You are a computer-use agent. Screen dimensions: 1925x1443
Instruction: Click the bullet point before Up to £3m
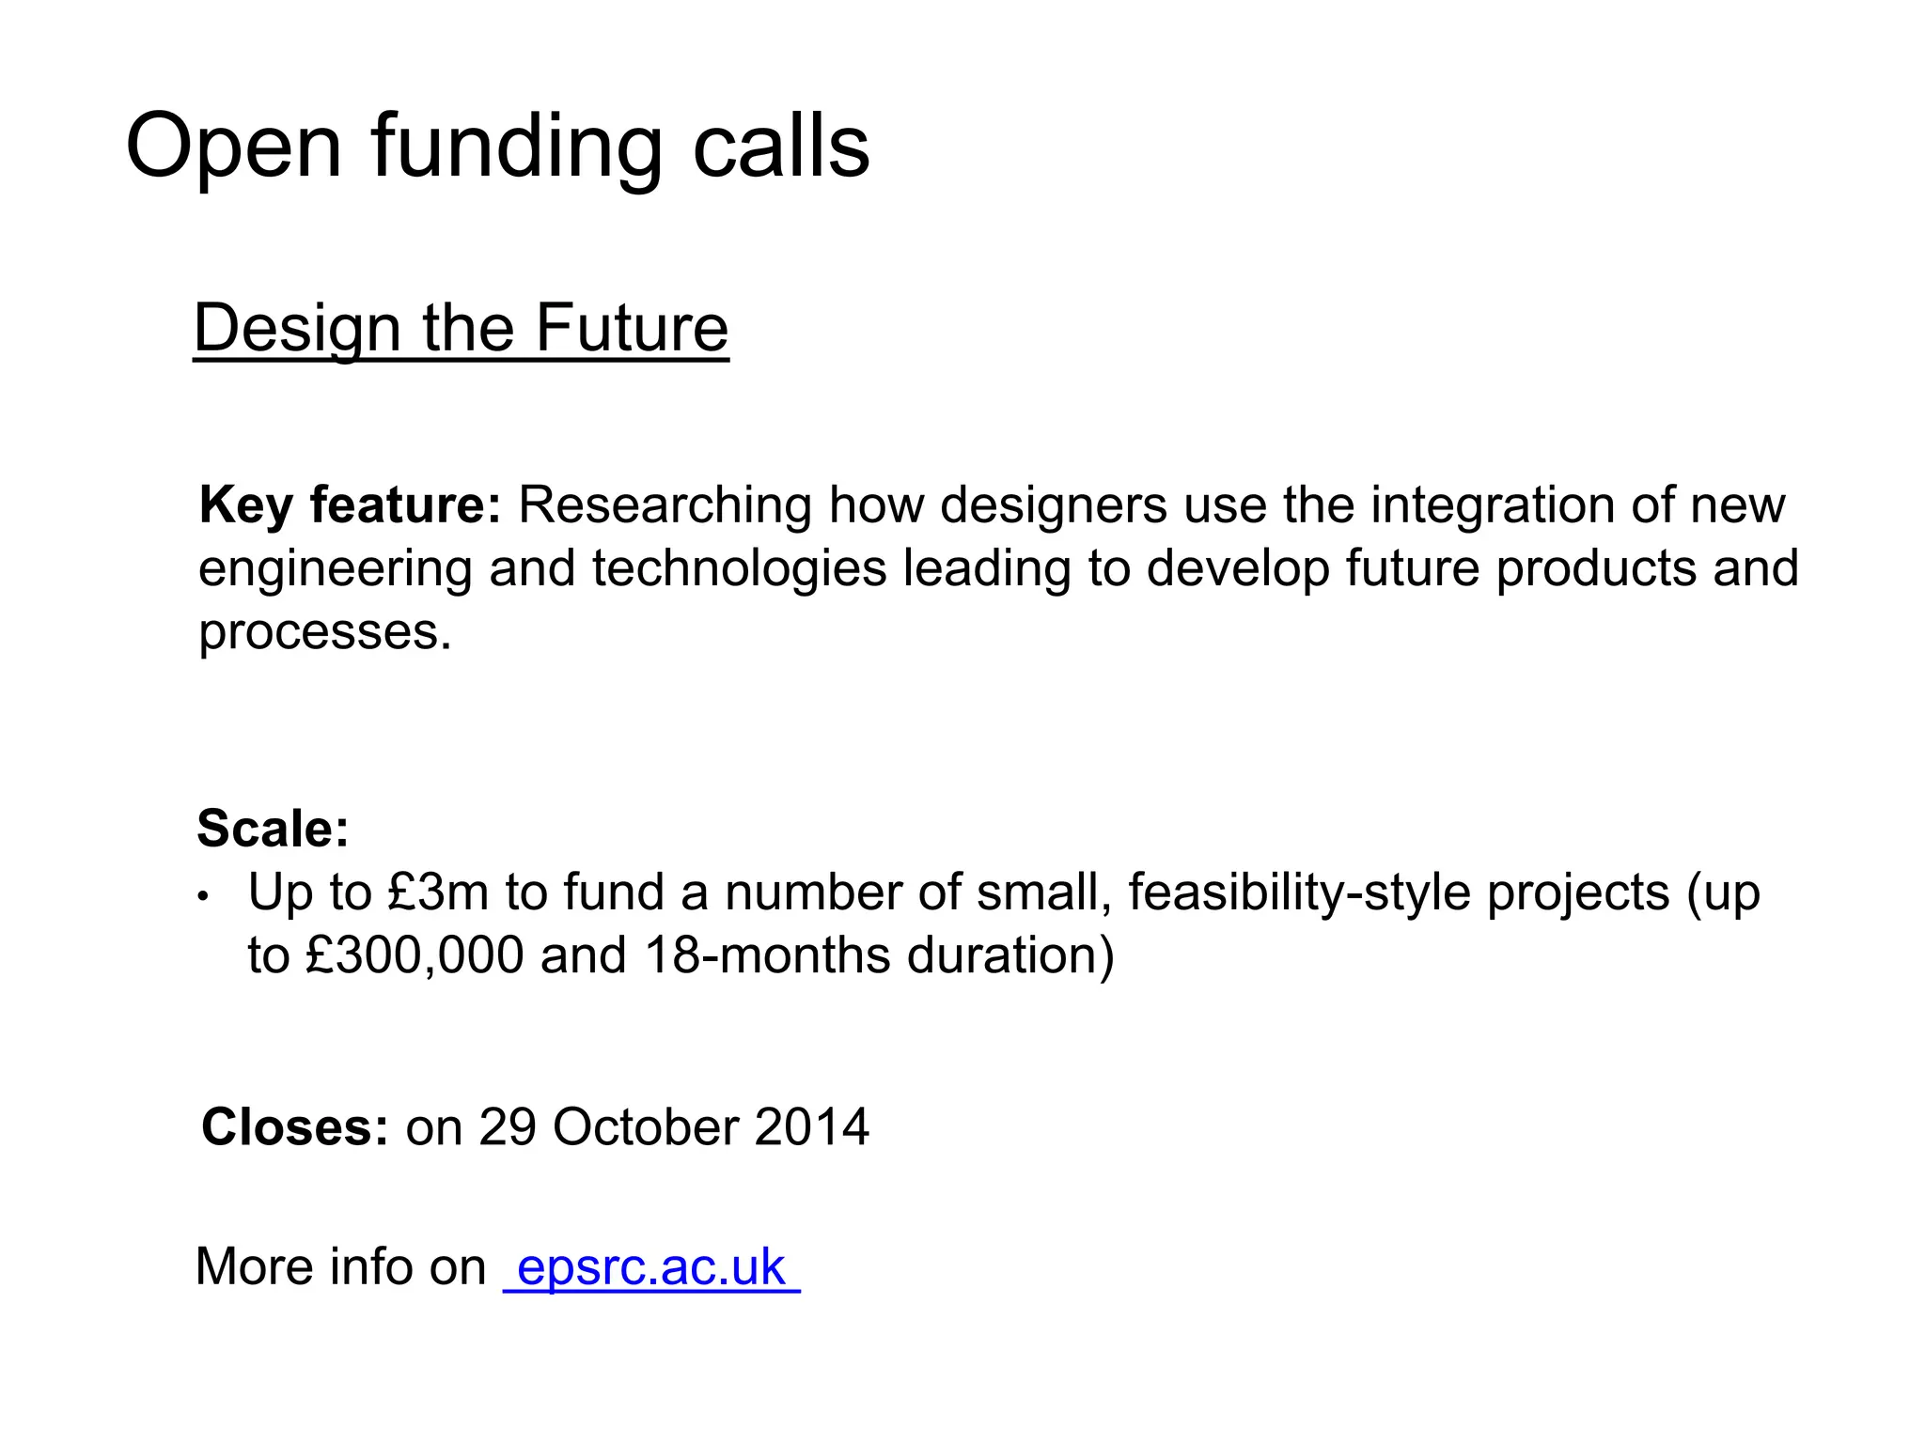(x=203, y=897)
